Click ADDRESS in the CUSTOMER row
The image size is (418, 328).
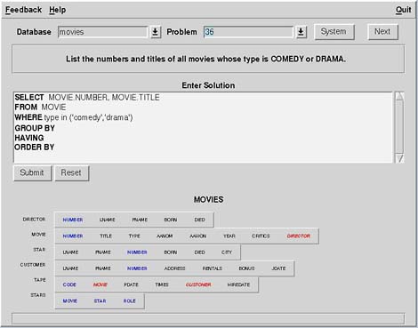[174, 268]
